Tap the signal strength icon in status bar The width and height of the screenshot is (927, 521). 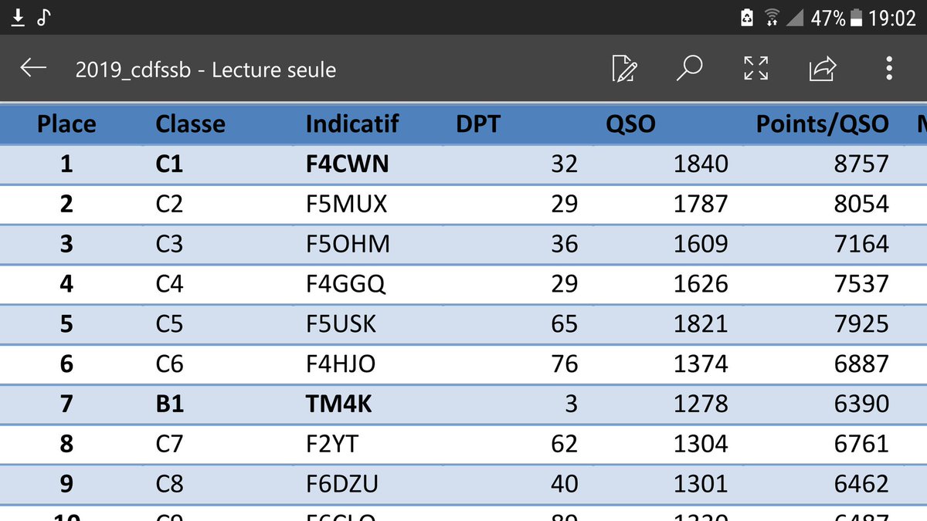coord(795,18)
